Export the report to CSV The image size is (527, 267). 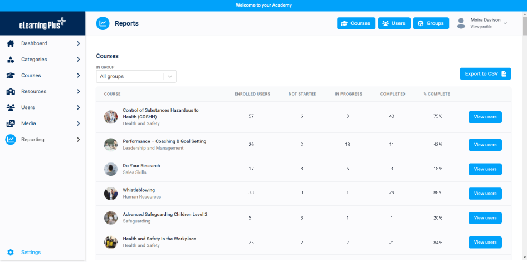coord(485,74)
